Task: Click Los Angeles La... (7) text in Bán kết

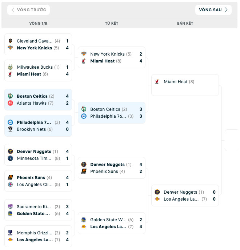Action: [x=185, y=199]
